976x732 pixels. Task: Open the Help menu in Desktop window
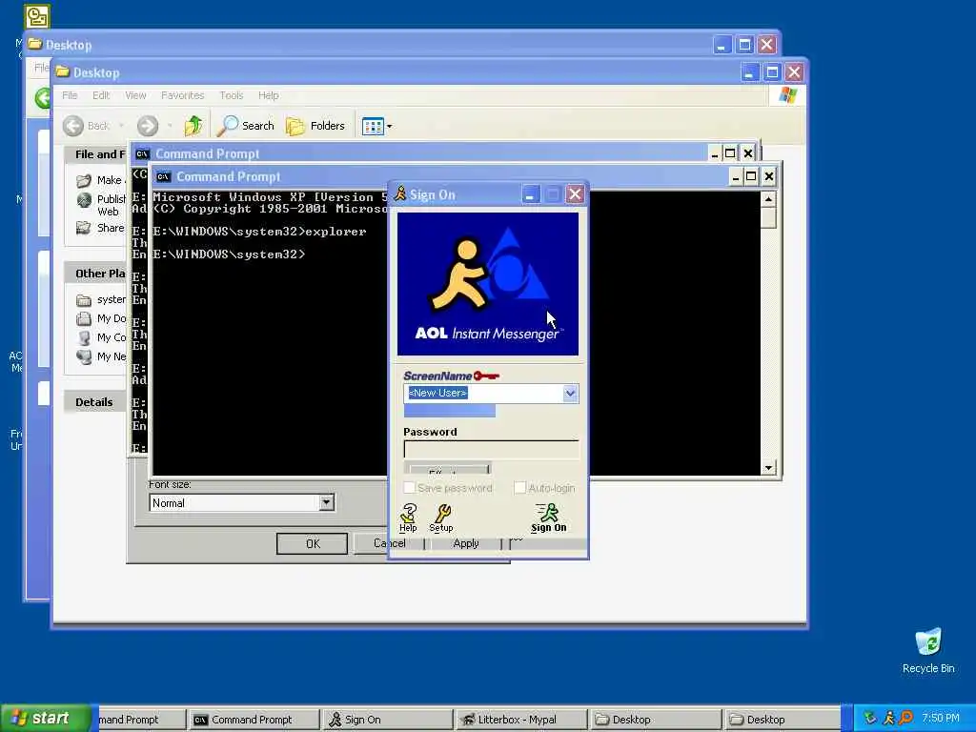[x=268, y=95]
